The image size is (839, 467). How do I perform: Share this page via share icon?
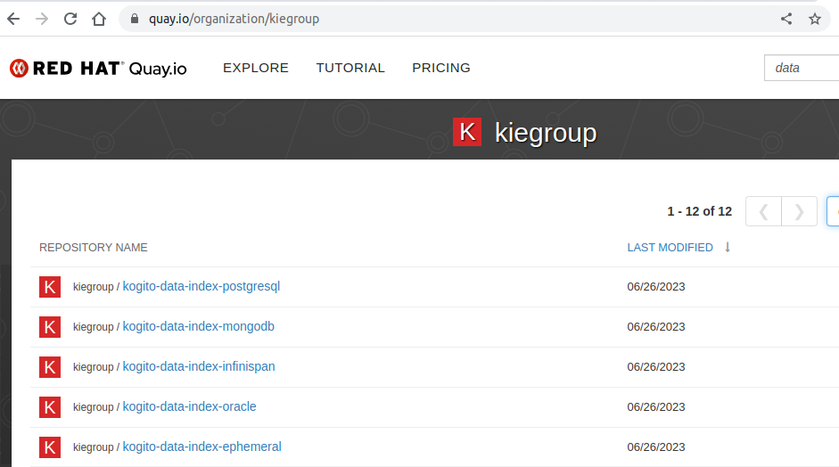pos(786,19)
